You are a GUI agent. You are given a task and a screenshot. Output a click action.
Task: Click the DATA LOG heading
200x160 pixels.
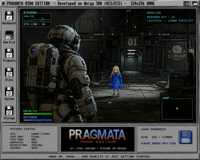[154, 13]
